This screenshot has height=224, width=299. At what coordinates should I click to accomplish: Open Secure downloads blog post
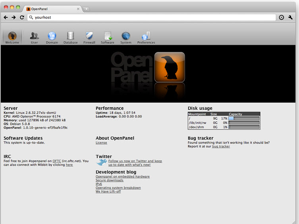click(110, 180)
